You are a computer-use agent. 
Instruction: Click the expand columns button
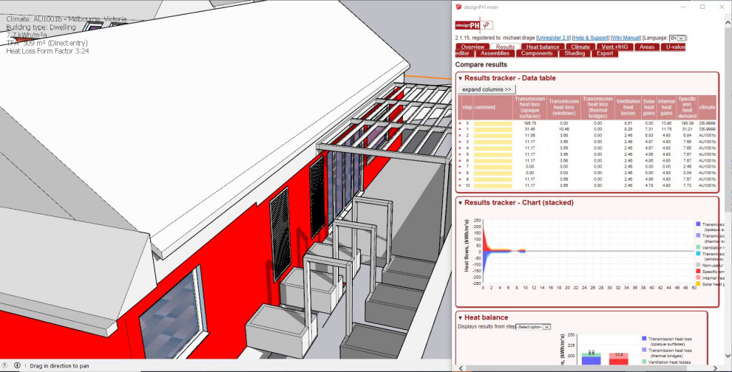click(x=487, y=89)
